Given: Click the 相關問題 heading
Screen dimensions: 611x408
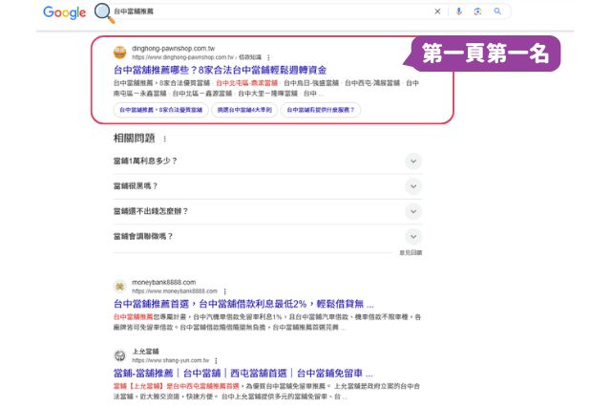Looking at the screenshot, I should [x=134, y=139].
